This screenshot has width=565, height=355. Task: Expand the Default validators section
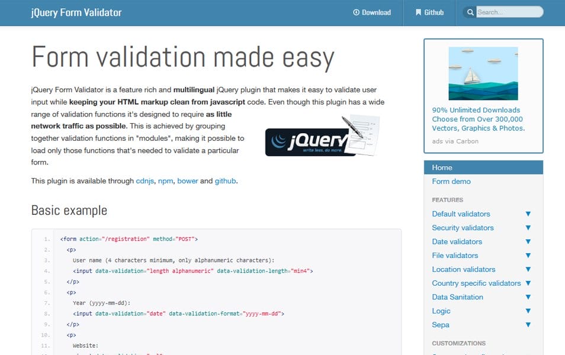pyautogui.click(x=527, y=214)
